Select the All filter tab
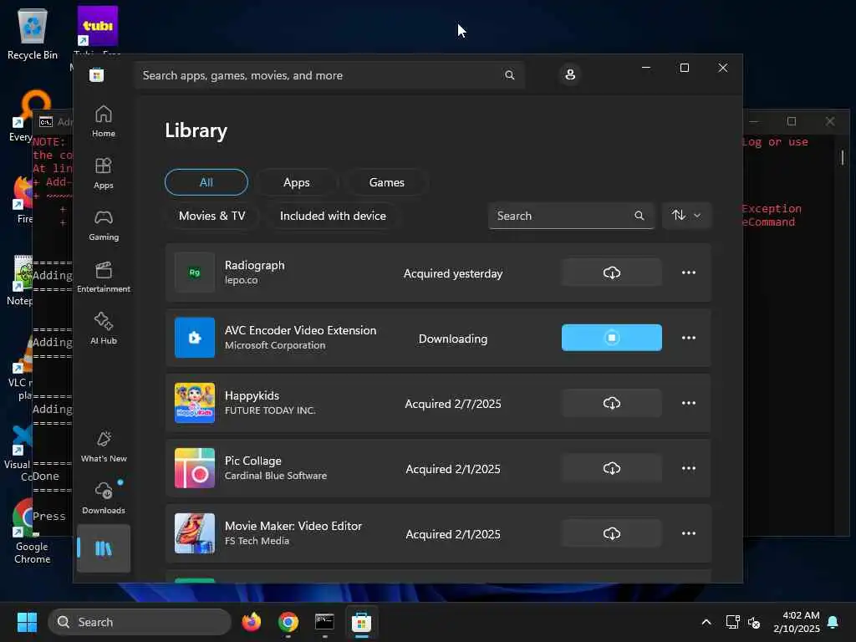This screenshot has height=642, width=856. coord(206,182)
